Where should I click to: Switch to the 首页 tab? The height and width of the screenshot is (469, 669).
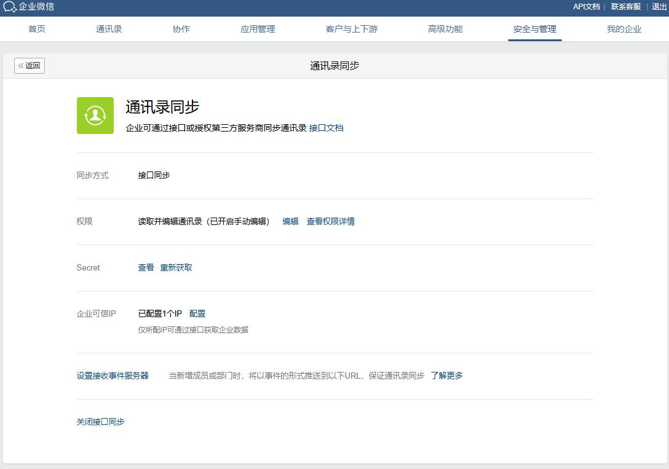pyautogui.click(x=36, y=28)
